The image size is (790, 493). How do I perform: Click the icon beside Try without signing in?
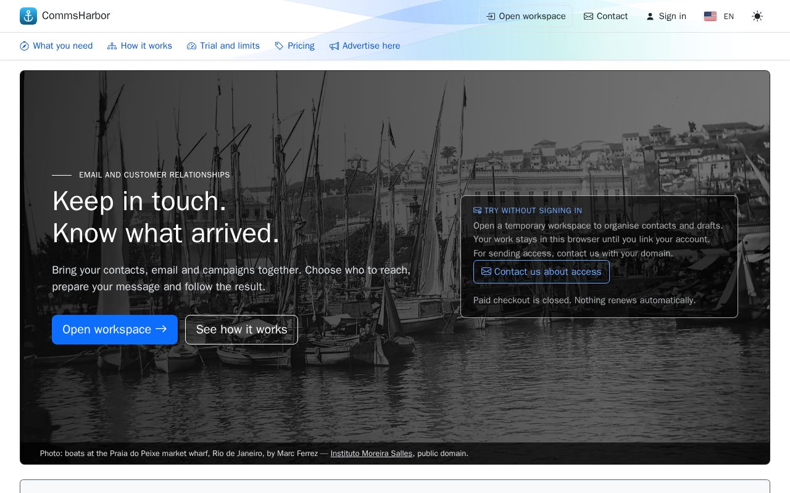point(477,211)
